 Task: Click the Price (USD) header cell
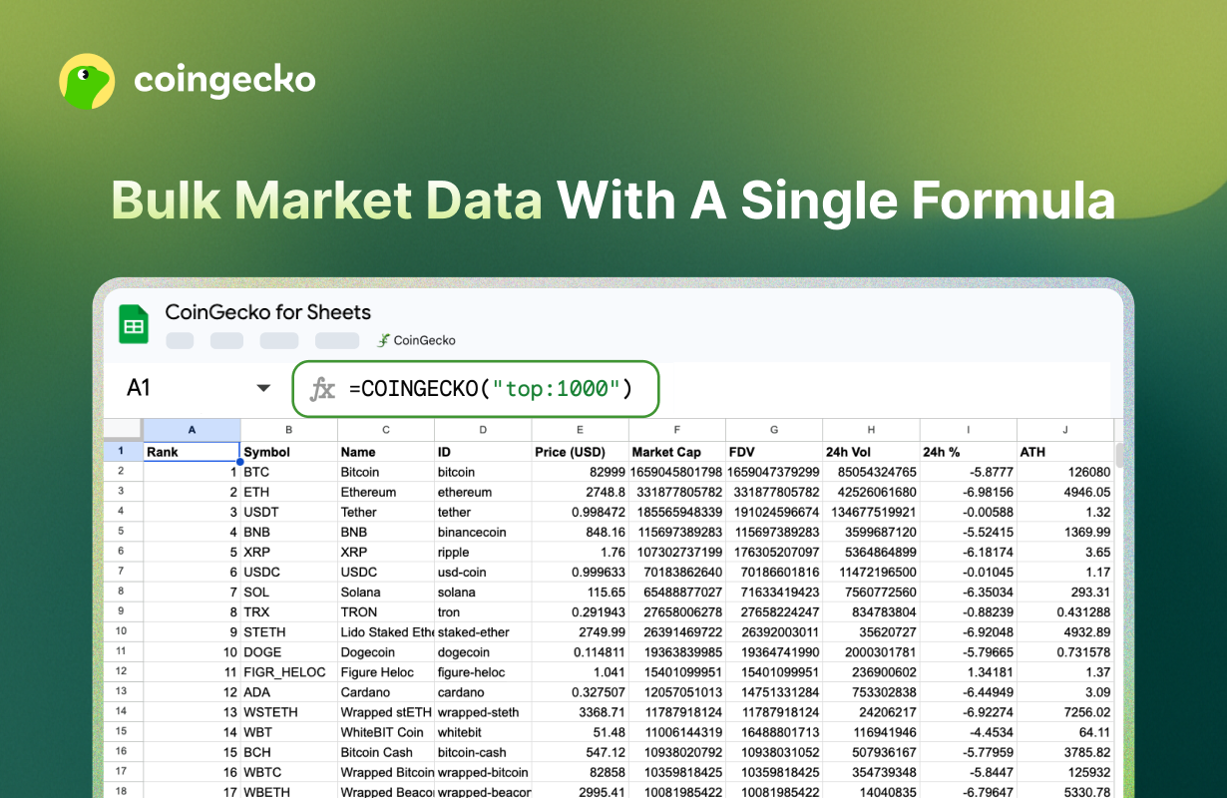point(580,452)
